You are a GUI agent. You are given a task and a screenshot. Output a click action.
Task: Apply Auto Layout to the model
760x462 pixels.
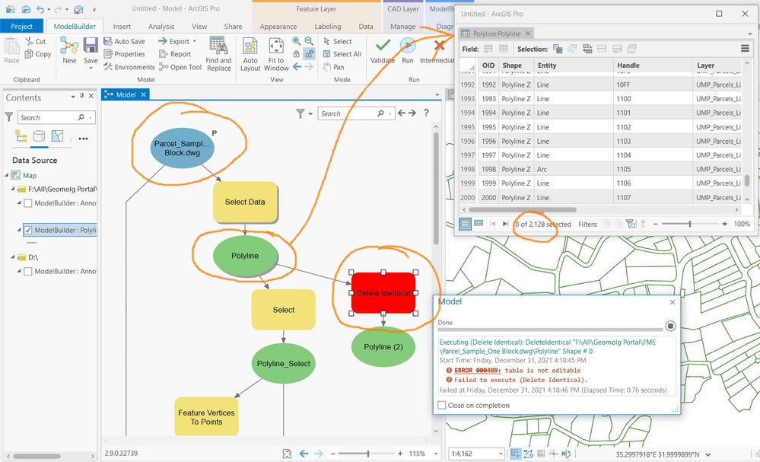pyautogui.click(x=250, y=54)
